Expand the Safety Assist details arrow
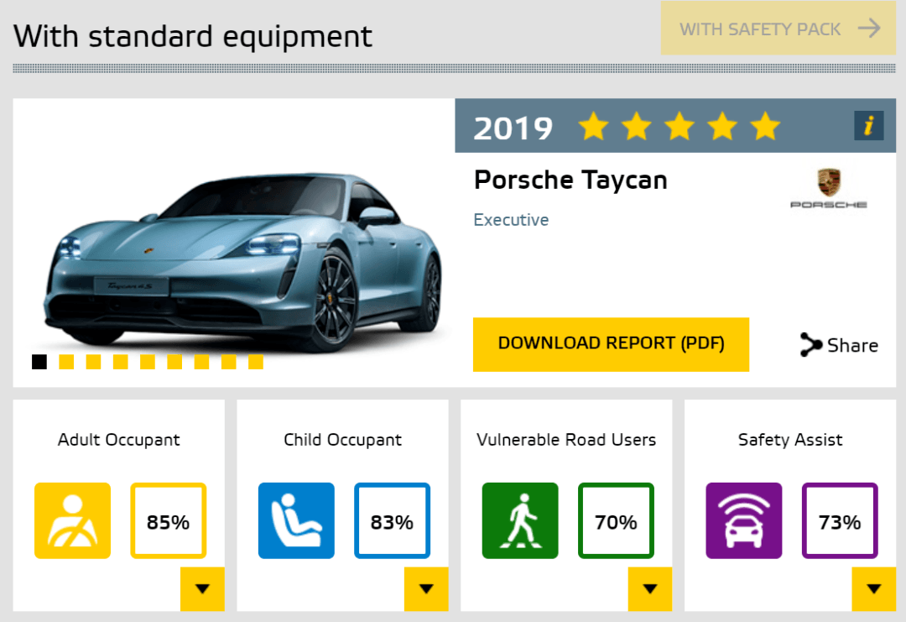Image resolution: width=906 pixels, height=622 pixels. pyautogui.click(x=873, y=588)
